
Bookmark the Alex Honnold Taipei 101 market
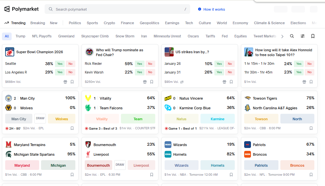[311, 82]
